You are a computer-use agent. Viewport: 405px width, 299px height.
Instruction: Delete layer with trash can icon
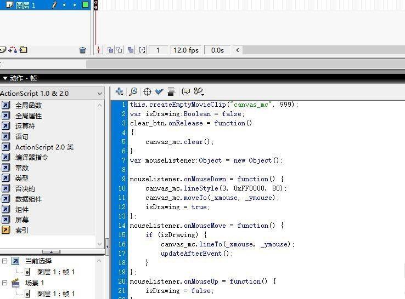coord(82,50)
